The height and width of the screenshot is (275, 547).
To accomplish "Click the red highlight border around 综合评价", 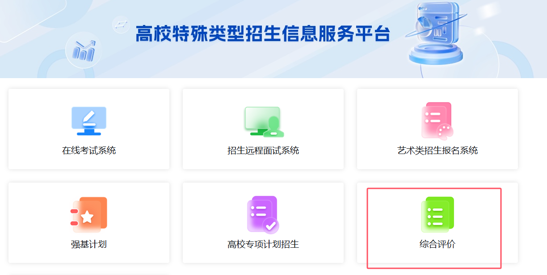I will [x=434, y=188].
